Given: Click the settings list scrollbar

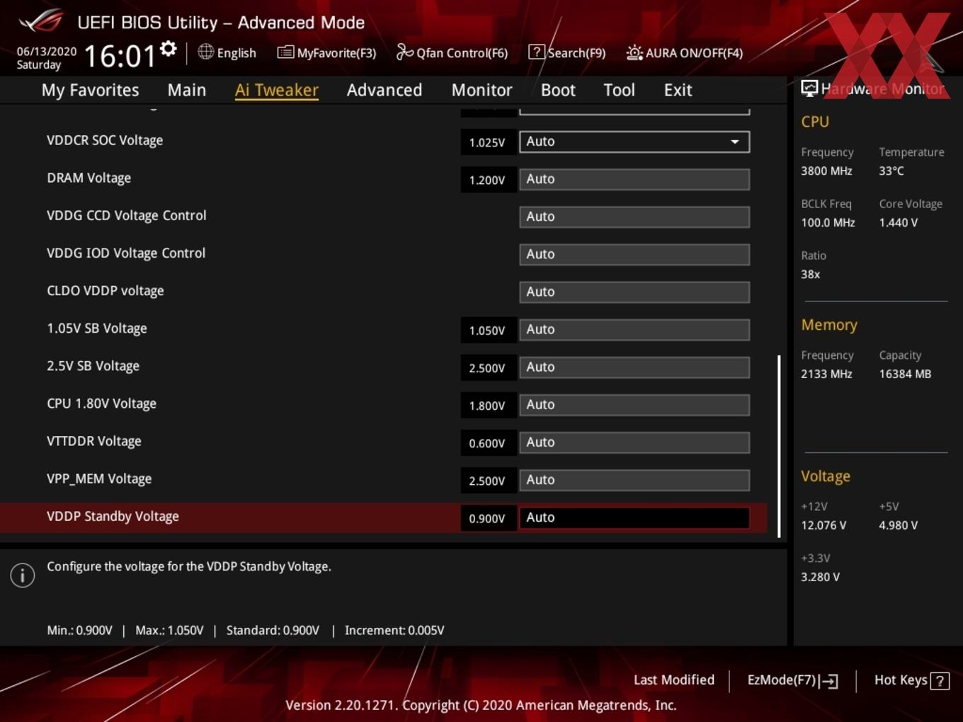Looking at the screenshot, I should pyautogui.click(x=779, y=446).
